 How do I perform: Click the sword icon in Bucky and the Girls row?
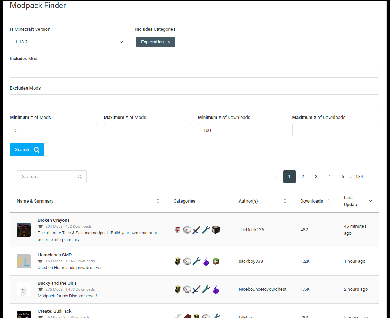(197, 289)
